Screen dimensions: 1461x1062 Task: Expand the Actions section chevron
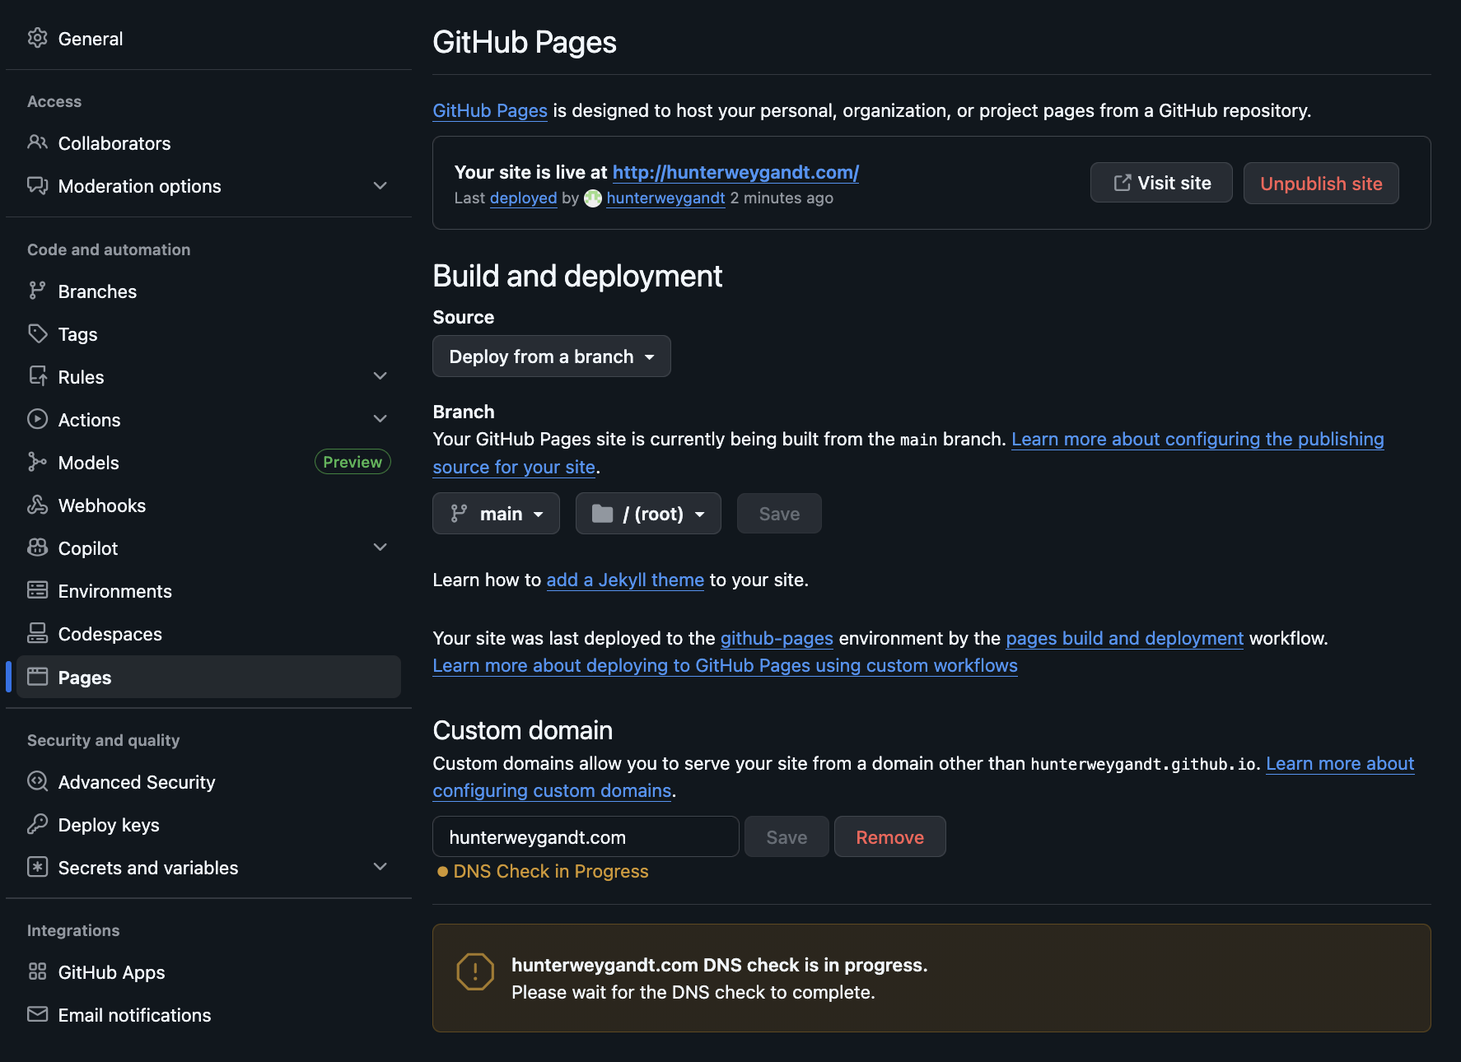tap(380, 419)
